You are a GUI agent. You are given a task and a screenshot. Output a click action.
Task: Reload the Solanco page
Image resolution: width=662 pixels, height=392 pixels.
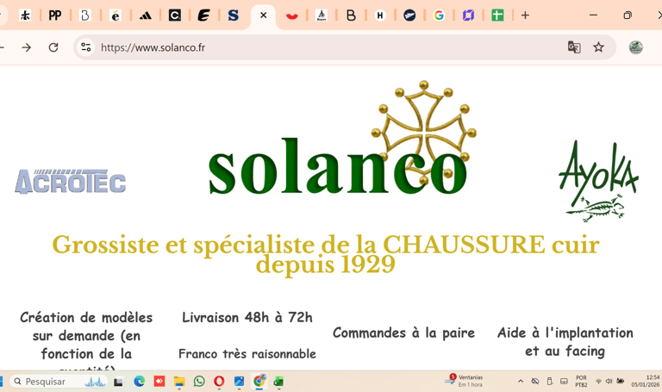coord(53,47)
